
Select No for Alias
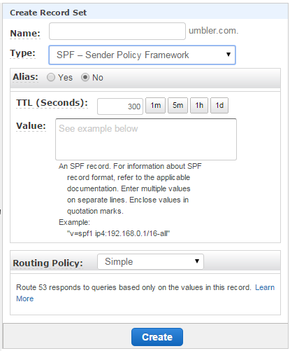pos(85,77)
